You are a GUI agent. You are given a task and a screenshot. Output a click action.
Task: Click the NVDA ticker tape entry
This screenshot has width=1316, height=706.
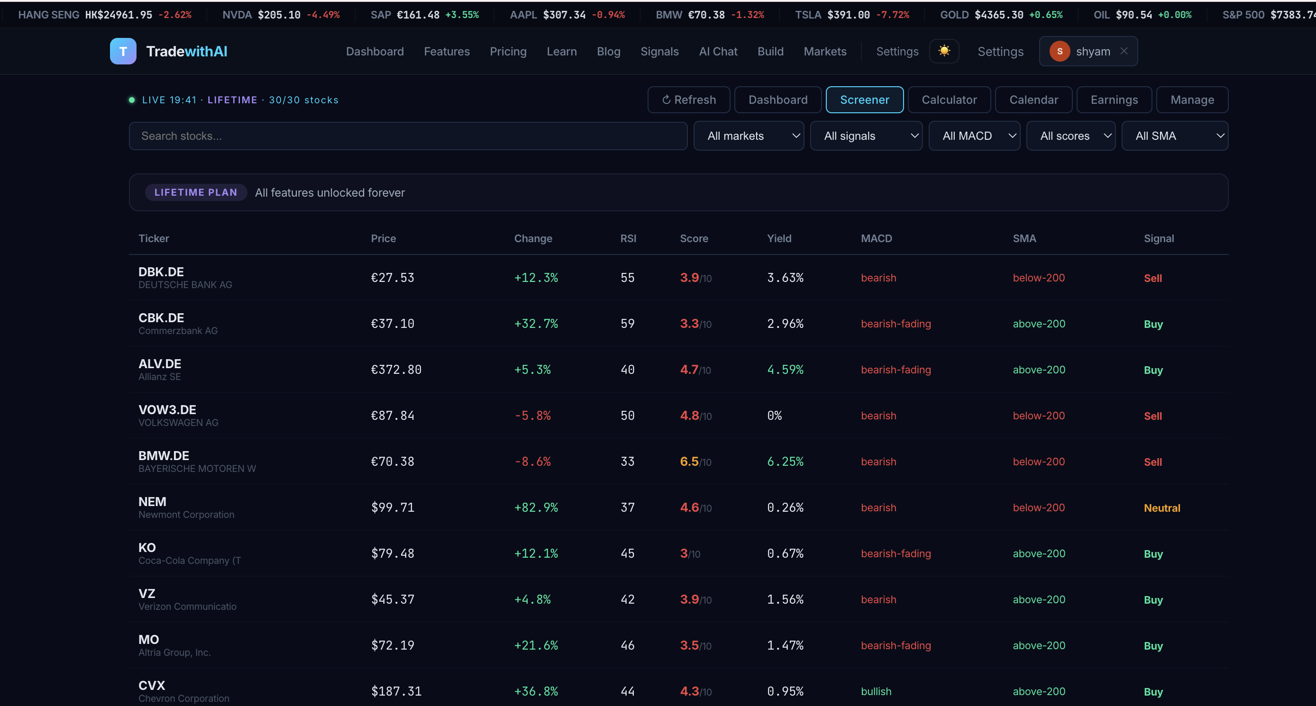pos(281,15)
